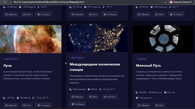Click the road icon beside 384 400 км
The width and height of the screenshot is (195, 109).
[x=18, y=98]
